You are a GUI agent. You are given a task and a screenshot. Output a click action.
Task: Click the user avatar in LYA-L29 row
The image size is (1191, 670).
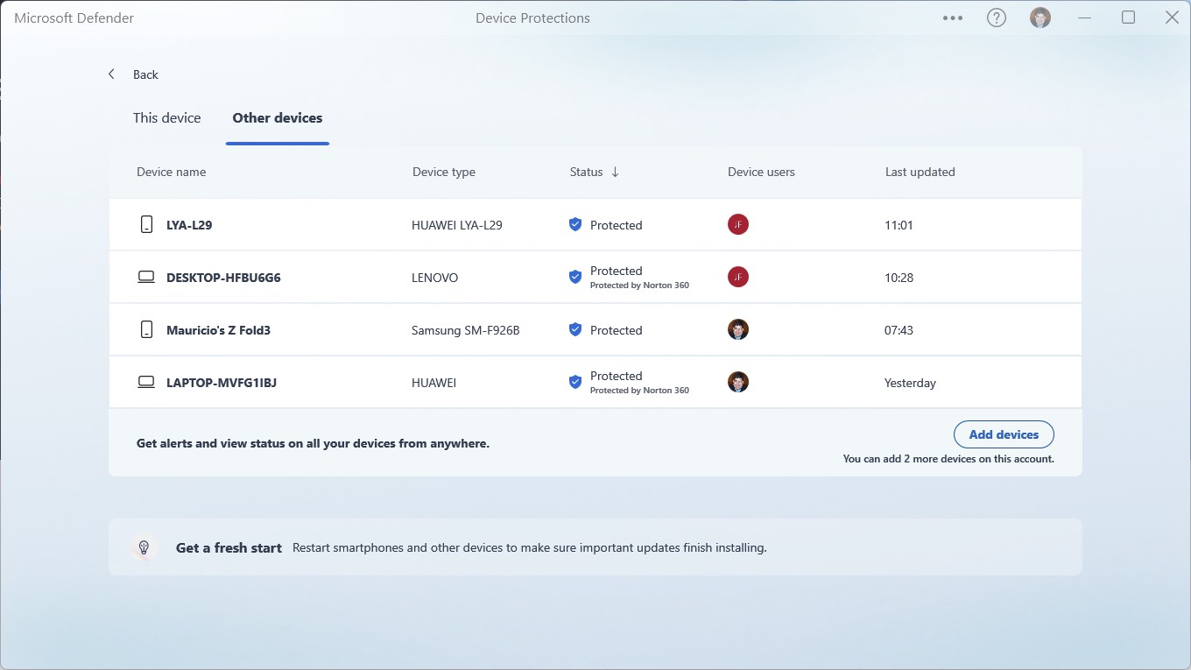738,224
